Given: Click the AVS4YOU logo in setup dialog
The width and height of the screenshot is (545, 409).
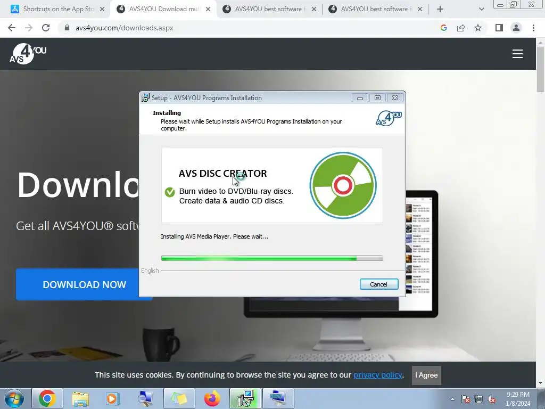Looking at the screenshot, I should (x=389, y=118).
